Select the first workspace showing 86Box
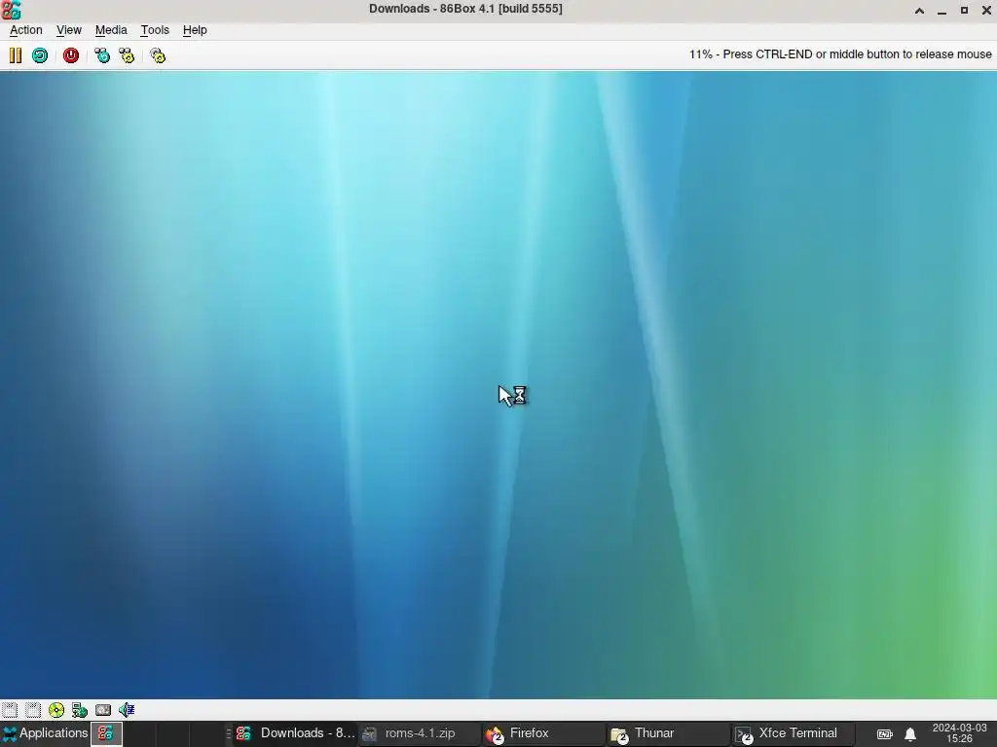Image resolution: width=997 pixels, height=747 pixels. (x=106, y=733)
